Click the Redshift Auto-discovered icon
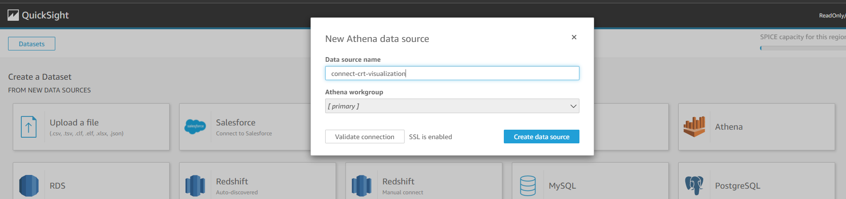 coord(195,185)
